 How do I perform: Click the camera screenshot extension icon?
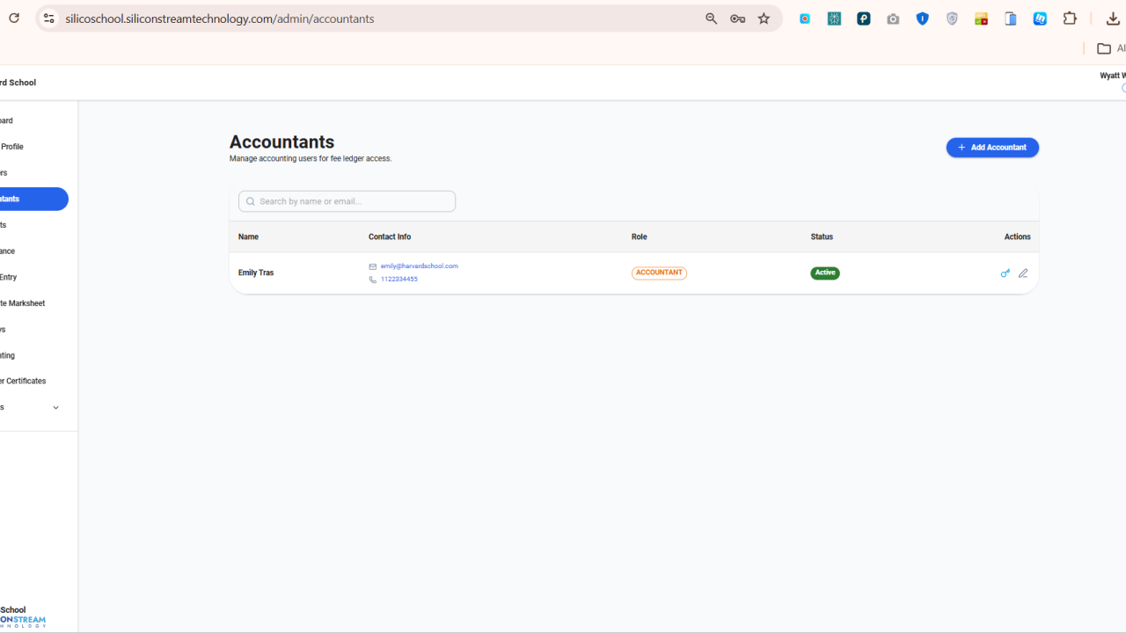[x=893, y=18]
